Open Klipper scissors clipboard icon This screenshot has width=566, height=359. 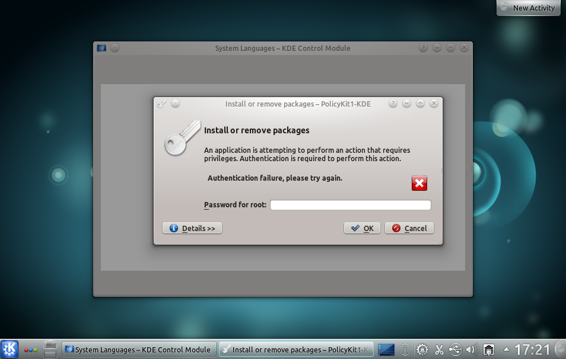pyautogui.click(x=439, y=350)
